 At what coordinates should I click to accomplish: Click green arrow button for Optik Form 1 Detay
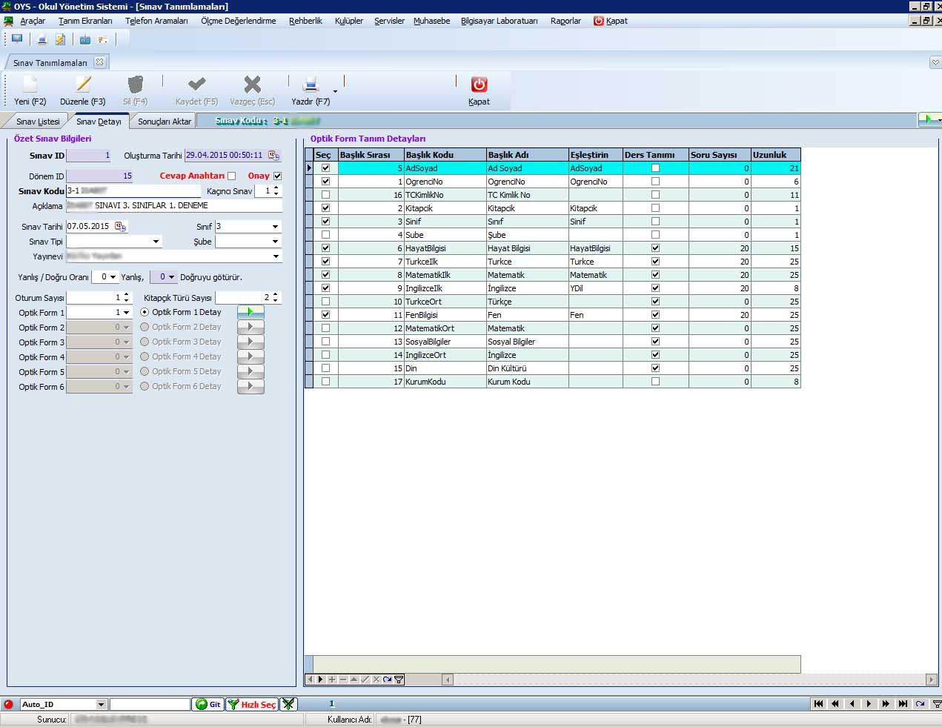click(251, 312)
